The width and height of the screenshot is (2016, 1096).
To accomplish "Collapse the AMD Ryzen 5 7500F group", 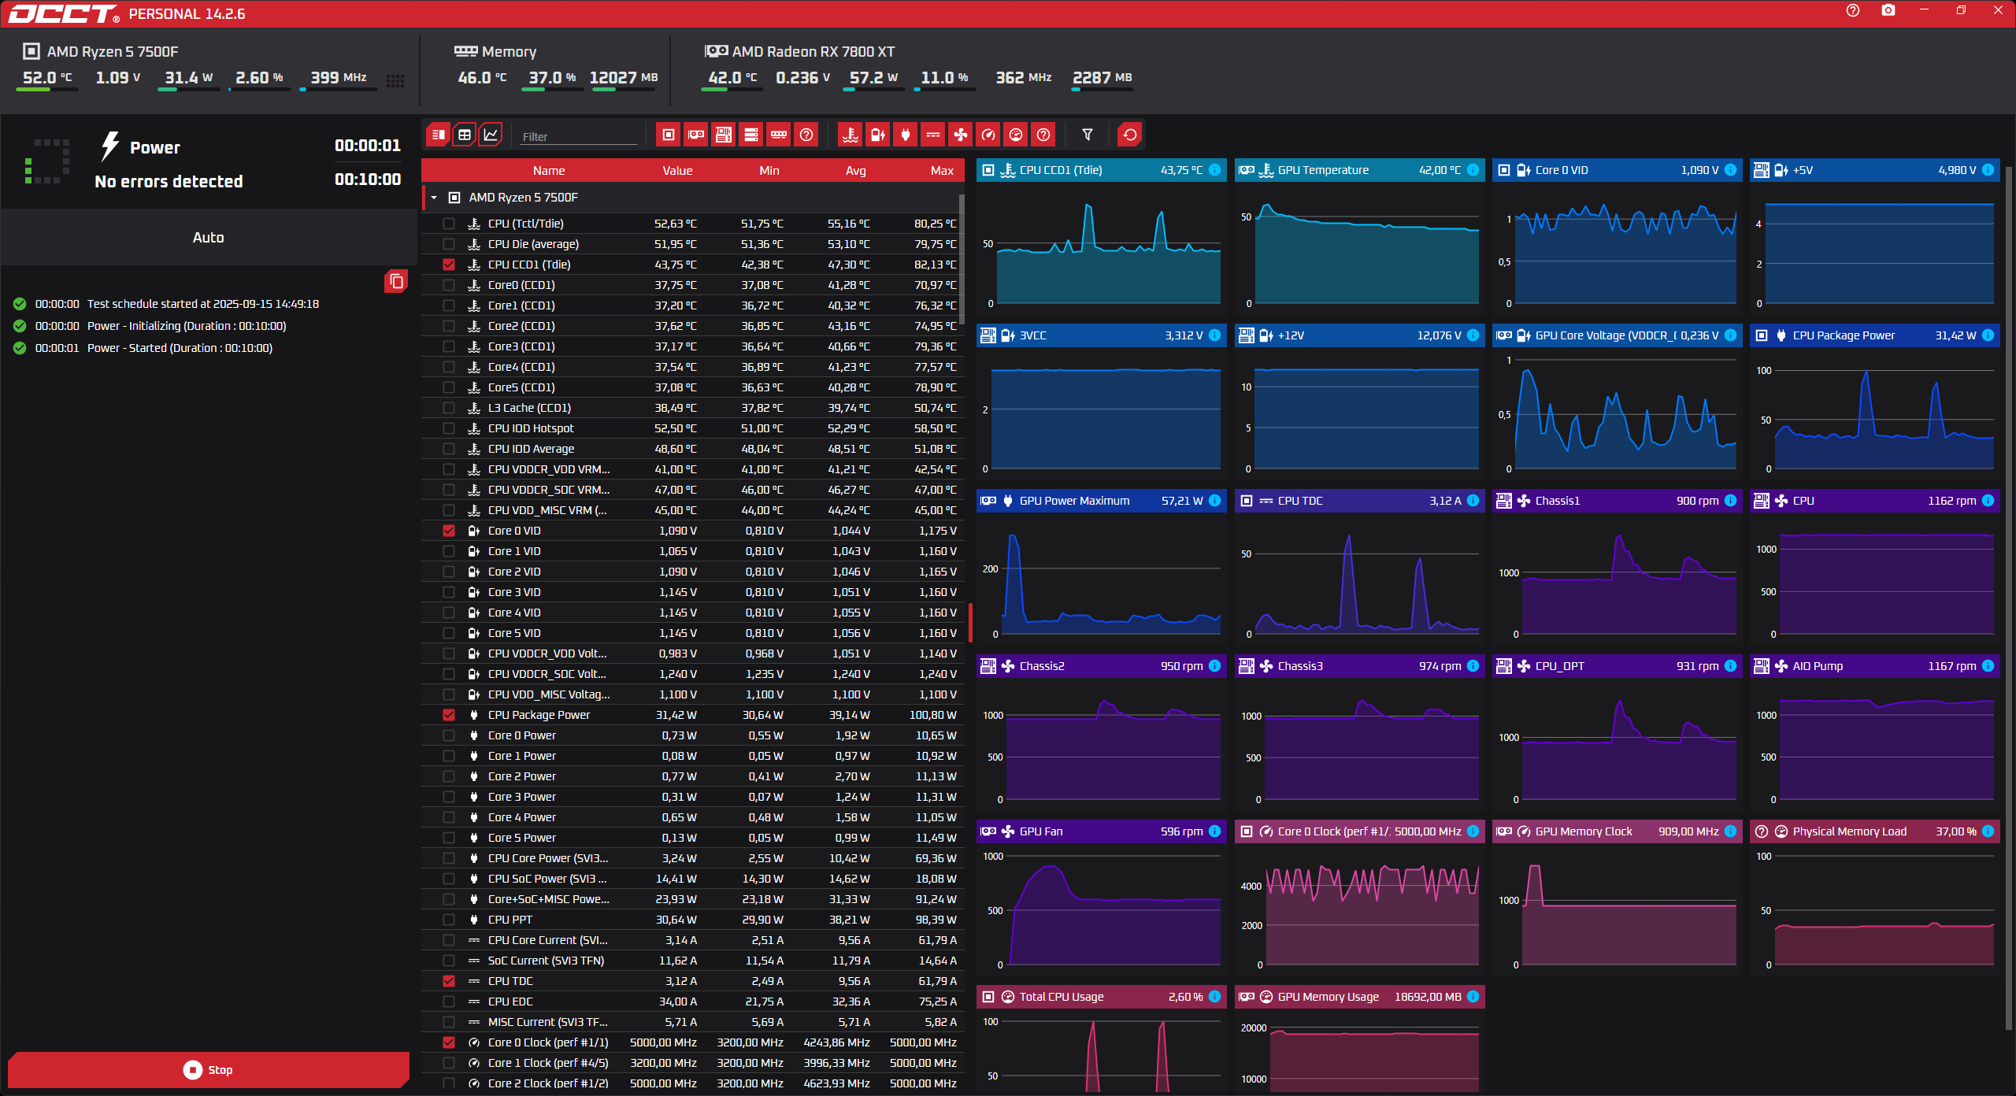I will pos(434,198).
